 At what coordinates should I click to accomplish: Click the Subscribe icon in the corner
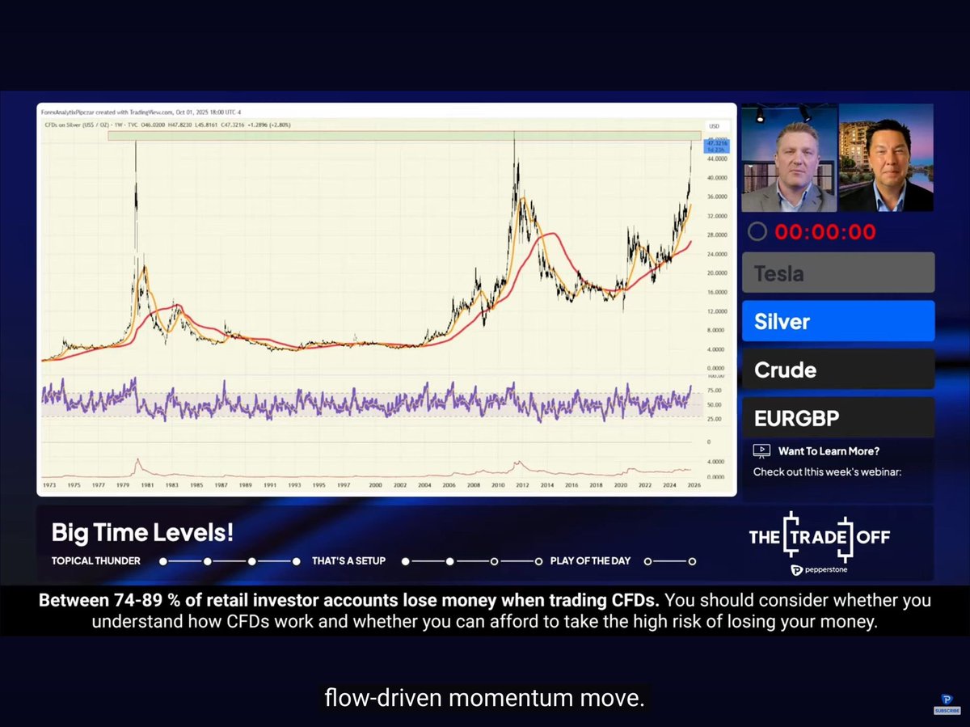pos(947,704)
